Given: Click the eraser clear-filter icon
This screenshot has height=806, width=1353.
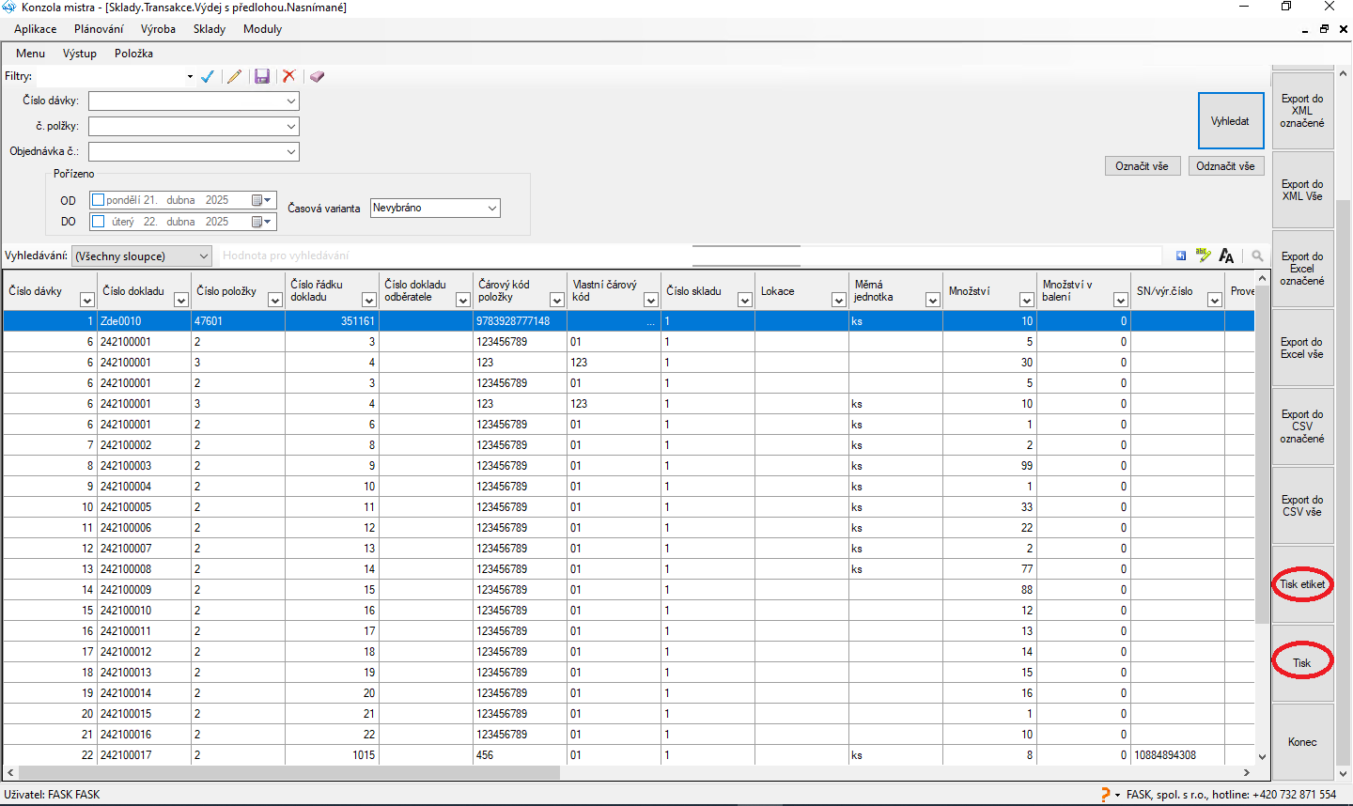Looking at the screenshot, I should tap(317, 76).
